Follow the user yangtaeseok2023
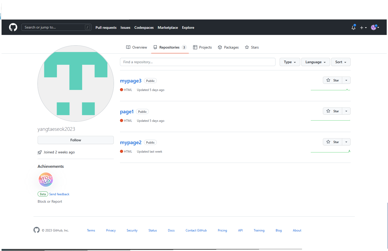The width and height of the screenshot is (388, 251). click(x=76, y=140)
